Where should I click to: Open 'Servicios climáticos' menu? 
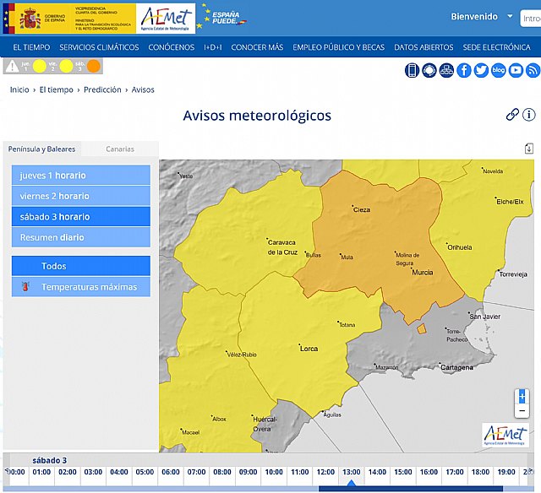point(99,47)
